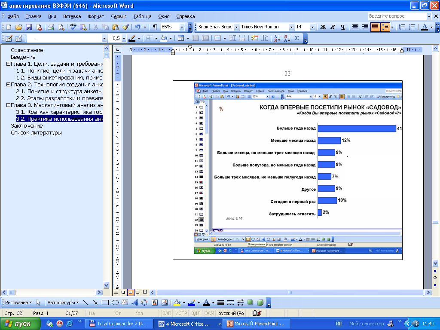Undo the last action arrow
The image size is (440, 330).
click(x=137, y=27)
